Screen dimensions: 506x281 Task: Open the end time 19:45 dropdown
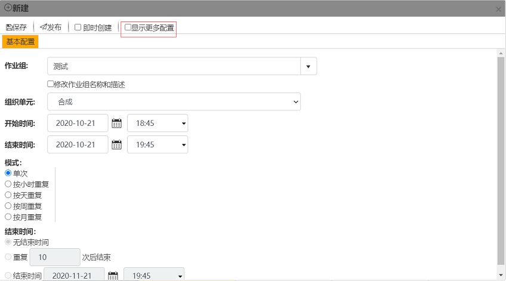[158, 144]
